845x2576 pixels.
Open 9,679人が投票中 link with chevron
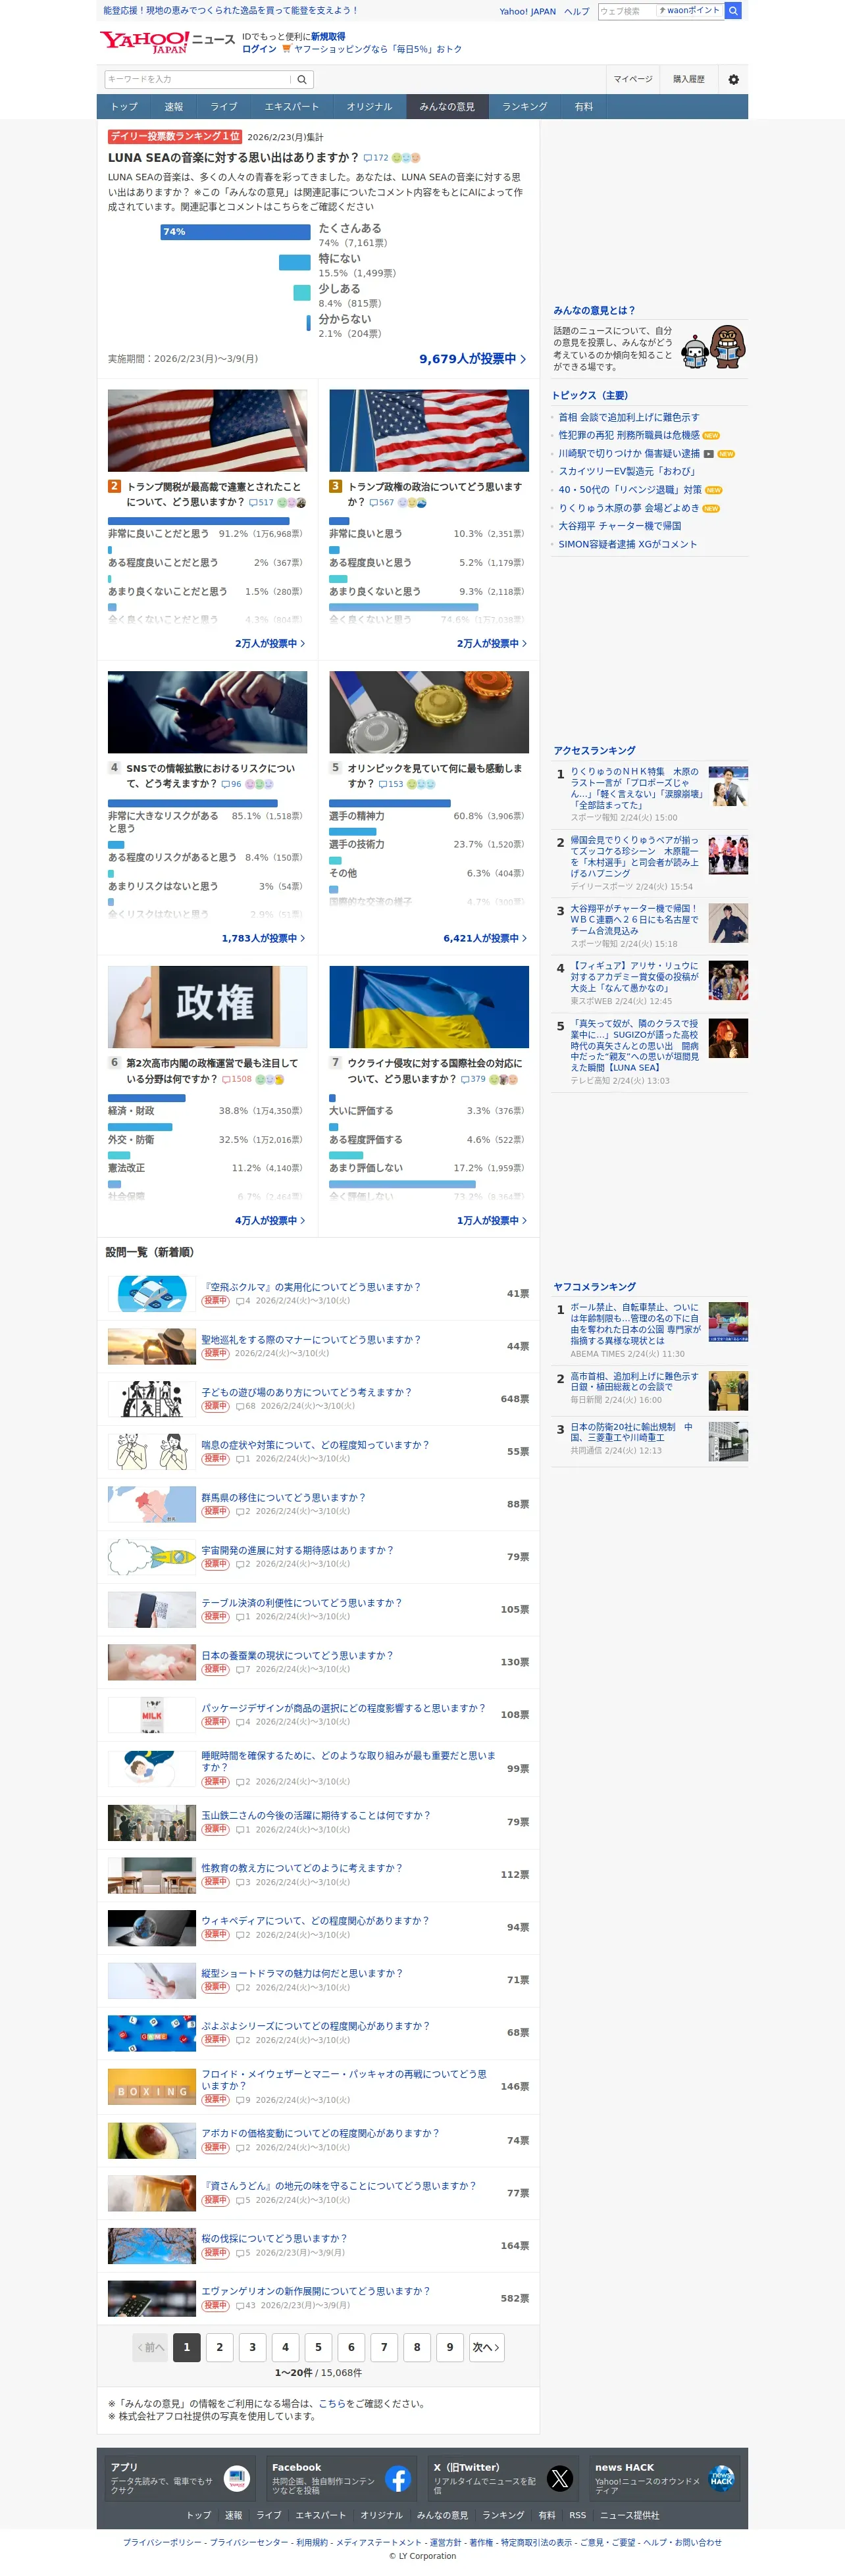pyautogui.click(x=472, y=359)
